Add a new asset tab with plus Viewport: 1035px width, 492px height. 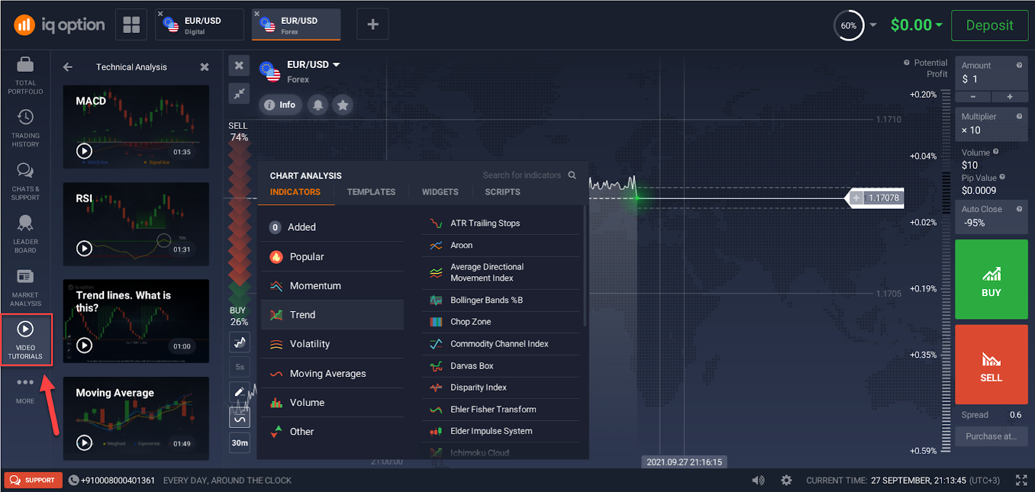click(373, 25)
